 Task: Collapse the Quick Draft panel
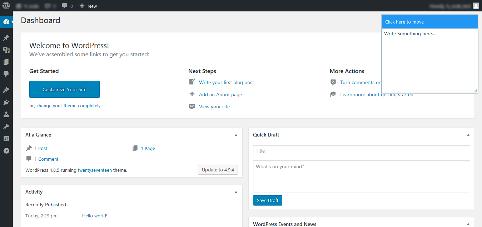(x=468, y=135)
